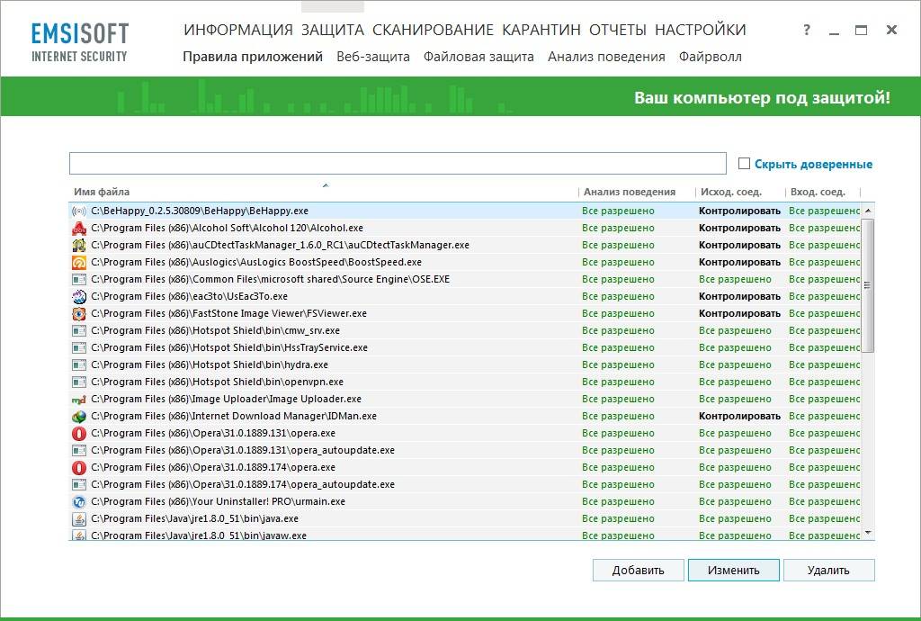The height and width of the screenshot is (621, 921).
Task: Click the openvpn.exe icon
Action: pos(79,382)
